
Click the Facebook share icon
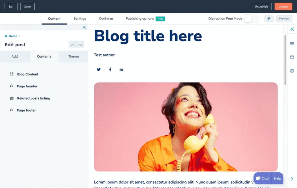(110, 69)
